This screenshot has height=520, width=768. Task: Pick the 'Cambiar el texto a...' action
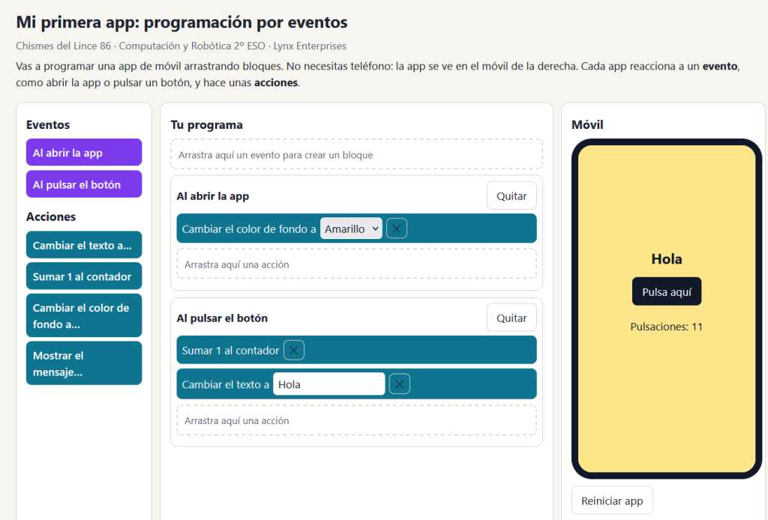tap(84, 245)
